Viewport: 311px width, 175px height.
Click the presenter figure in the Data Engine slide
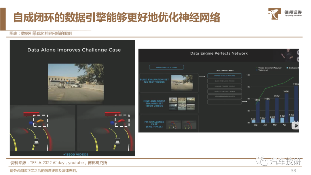pos(287,55)
